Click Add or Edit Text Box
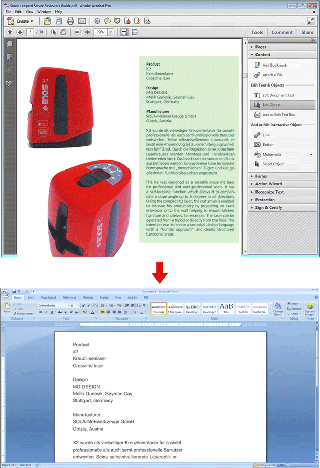The image size is (320, 468). [x=274, y=115]
